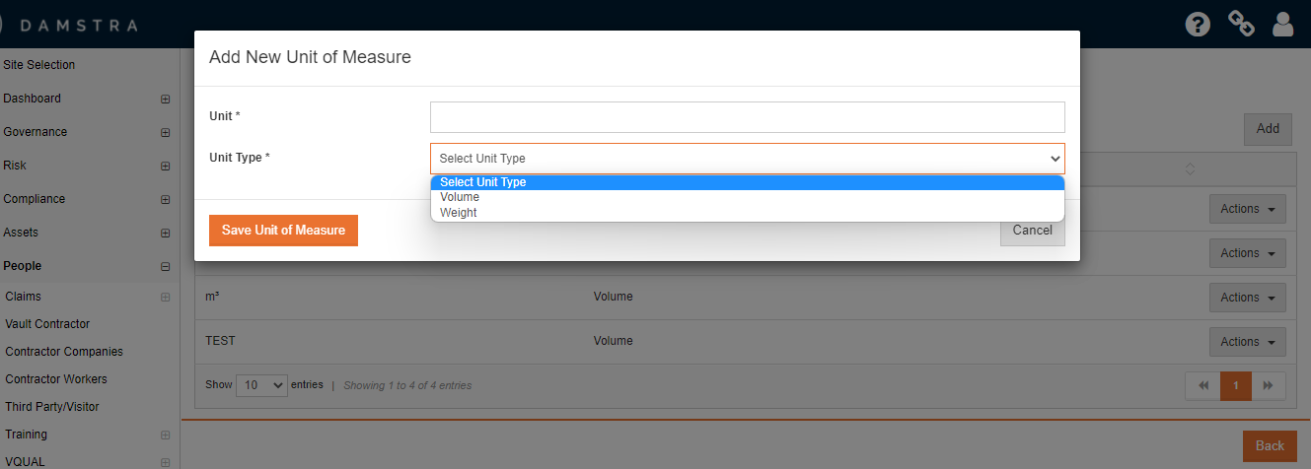Click 'Showing 1 to 4 of 4 entries' text
Screen dimensions: 1311x469
click(x=407, y=385)
